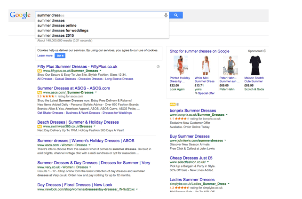
Task: Click info icon beside right-column Ads label
Action: (x=178, y=104)
